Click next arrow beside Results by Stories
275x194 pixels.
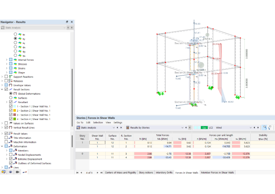point(190,128)
